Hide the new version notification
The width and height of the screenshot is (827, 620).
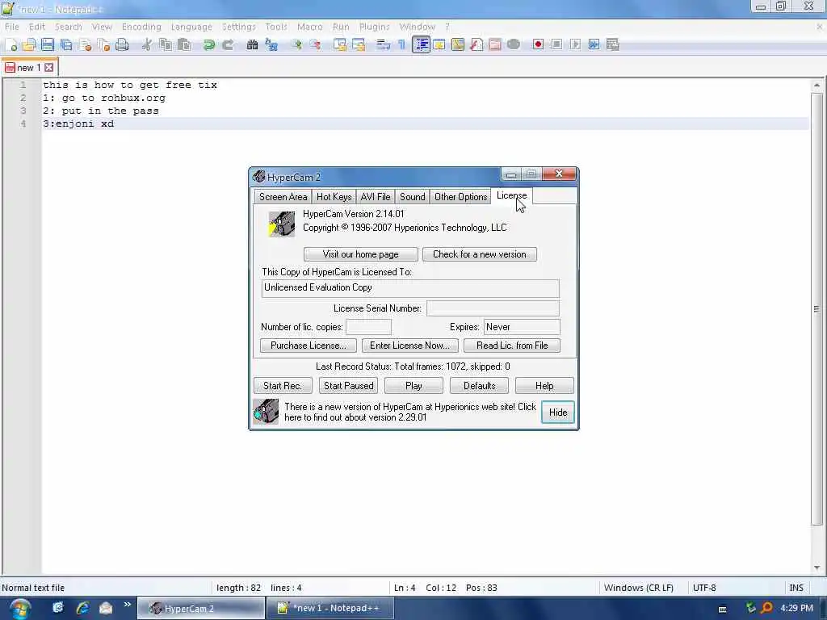tap(558, 413)
